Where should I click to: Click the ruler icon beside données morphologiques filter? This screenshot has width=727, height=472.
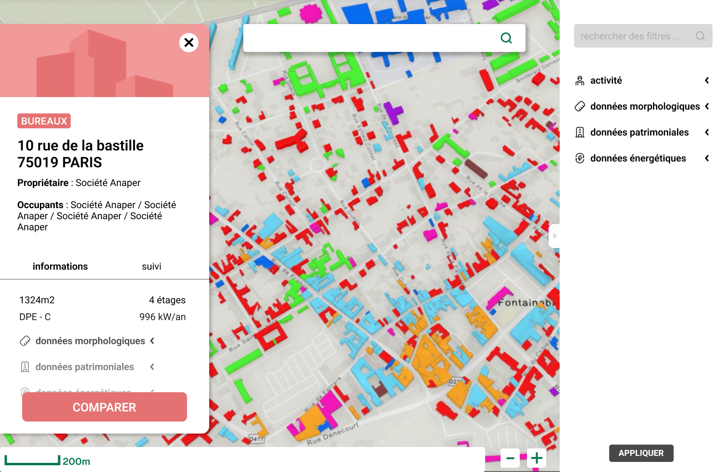[x=580, y=107]
